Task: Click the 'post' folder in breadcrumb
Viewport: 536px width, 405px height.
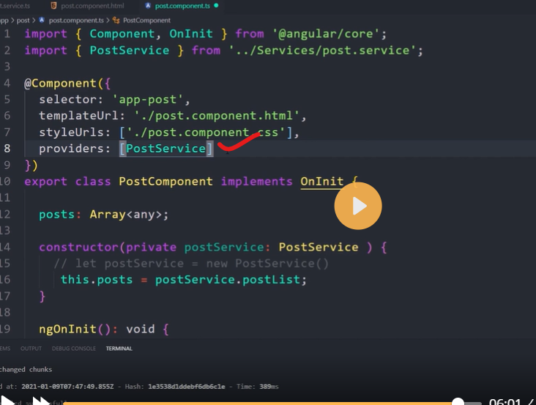Action: (23, 21)
